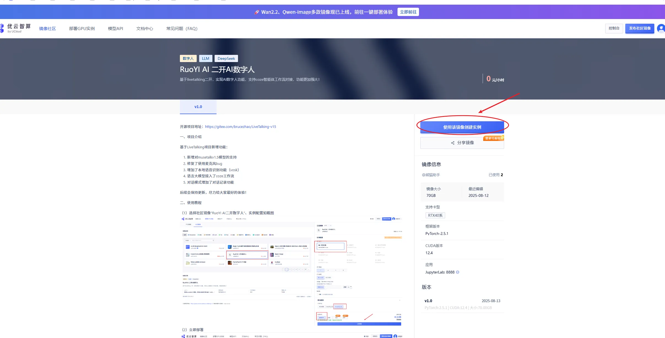Click the RTX40系 card type tag
Image resolution: width=665 pixels, height=338 pixels.
click(x=435, y=215)
